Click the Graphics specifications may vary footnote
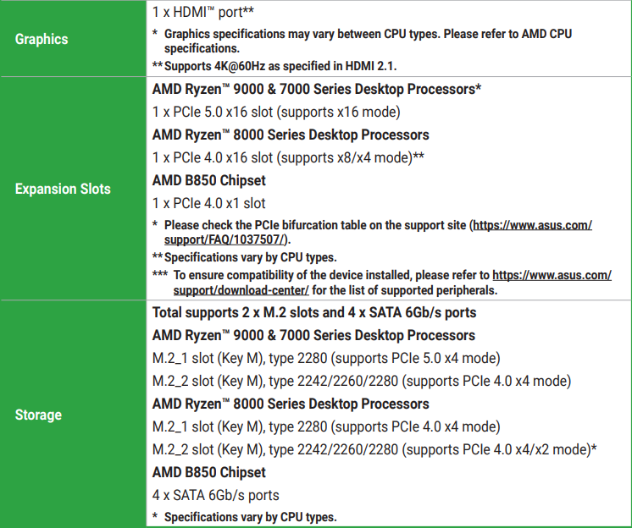632x528 pixels. (362, 41)
